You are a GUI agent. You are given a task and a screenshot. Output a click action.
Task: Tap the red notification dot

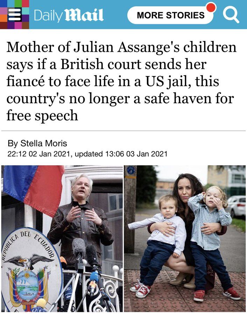(211, 7)
